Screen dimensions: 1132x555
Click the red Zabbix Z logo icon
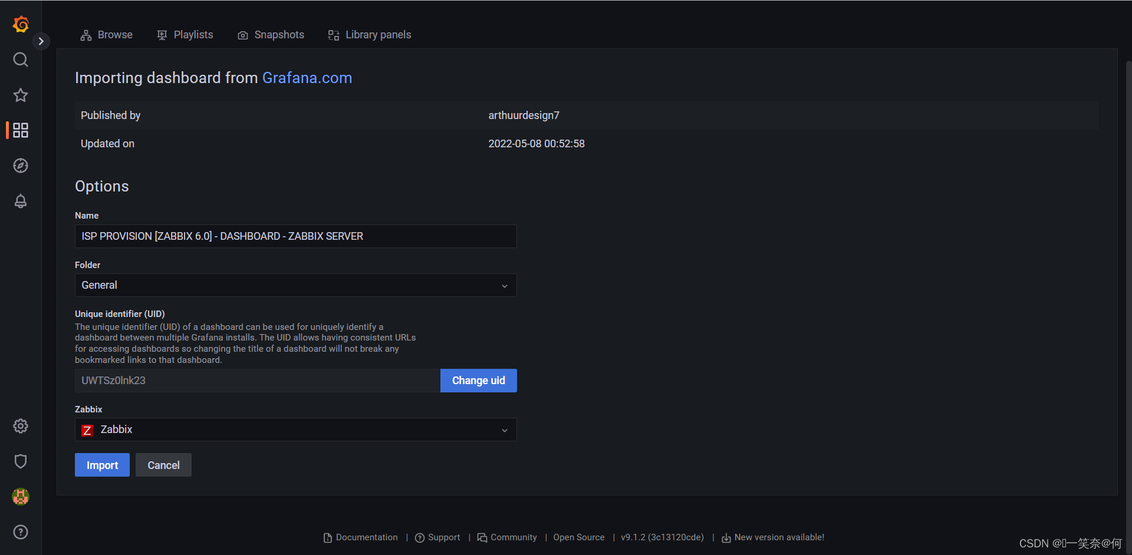[x=87, y=431]
